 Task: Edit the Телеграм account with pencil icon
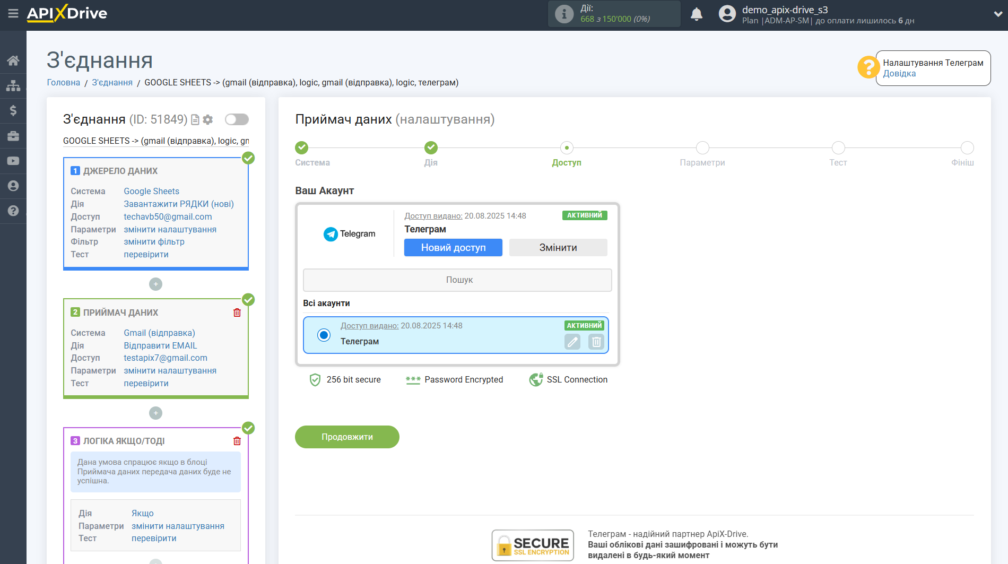(x=572, y=342)
